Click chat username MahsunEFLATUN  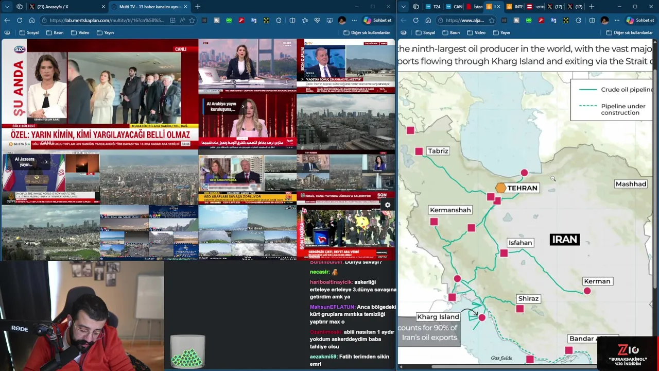[x=332, y=307]
